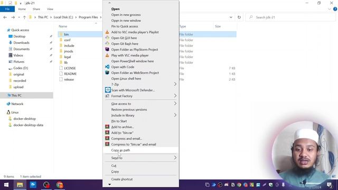Click into Search jdk-21 box
The width and height of the screenshot is (338, 190).
pyautogui.click(x=290, y=17)
